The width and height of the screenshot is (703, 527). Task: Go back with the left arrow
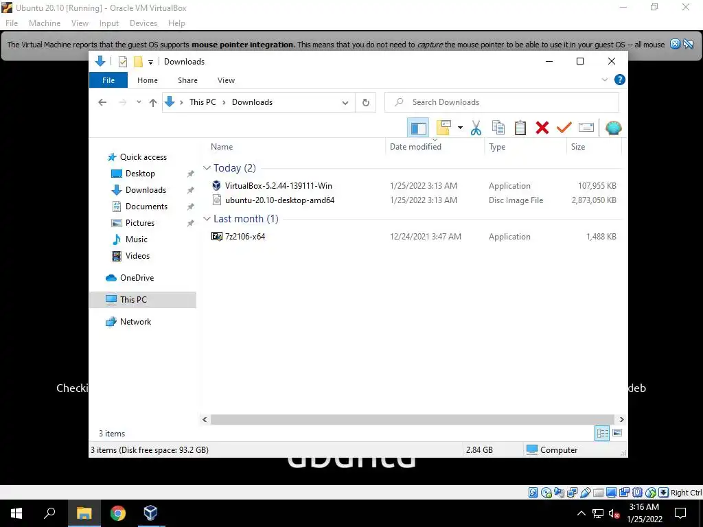point(102,103)
